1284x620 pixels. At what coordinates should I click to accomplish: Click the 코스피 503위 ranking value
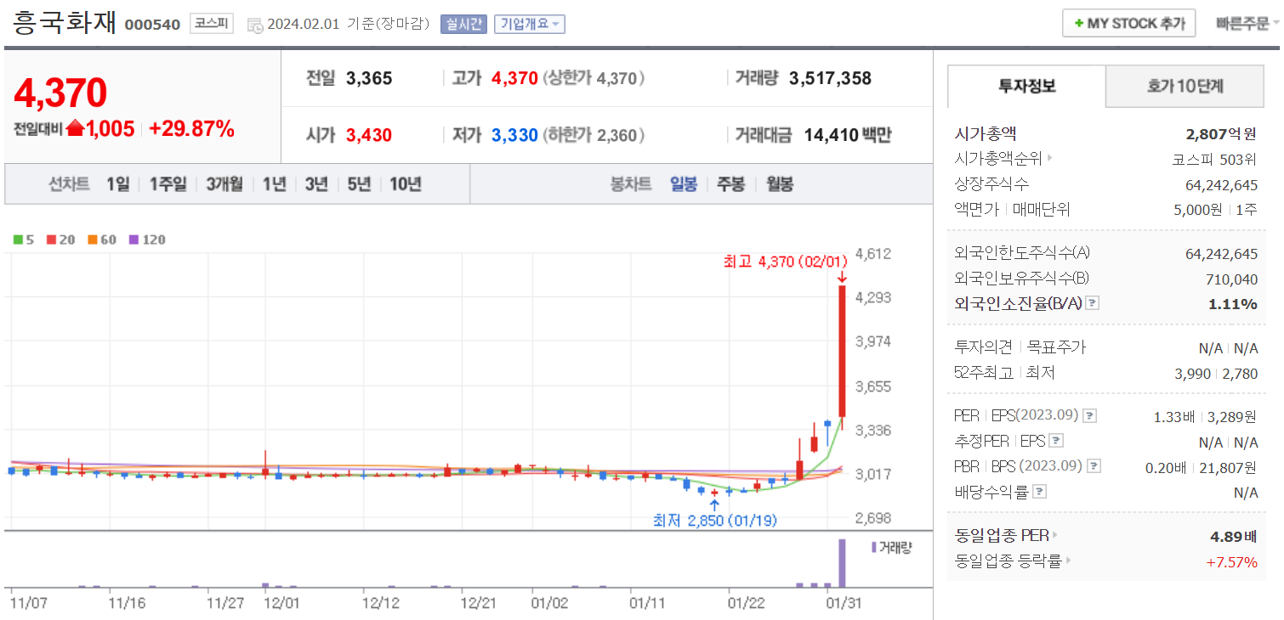1214,159
